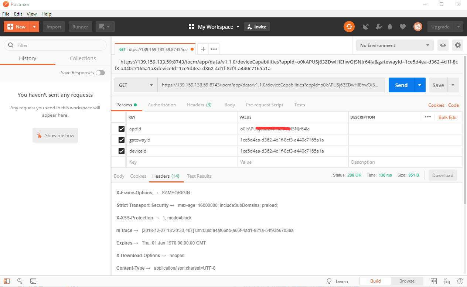Uncheck the appId parameter checkbox

click(x=121, y=129)
